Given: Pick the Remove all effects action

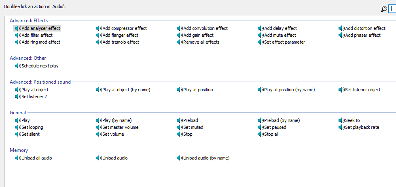Looking at the screenshot, I should point(198,42).
